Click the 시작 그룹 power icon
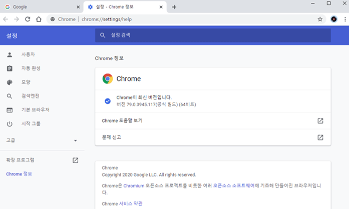 point(10,124)
